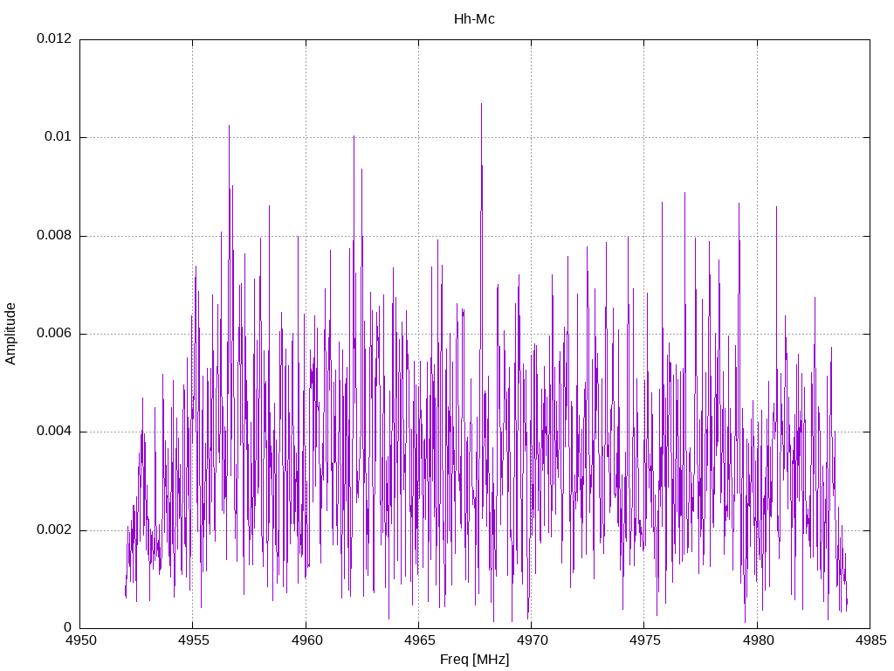Select x-axis tick label 4960
Image resolution: width=894 pixels, height=671 pixels.
[x=306, y=640]
